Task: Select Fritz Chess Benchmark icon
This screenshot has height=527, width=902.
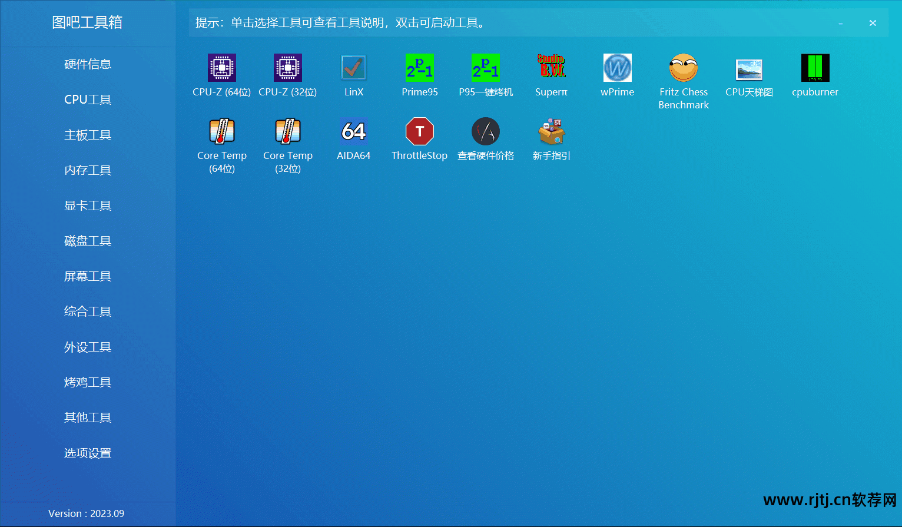Action: click(684, 68)
